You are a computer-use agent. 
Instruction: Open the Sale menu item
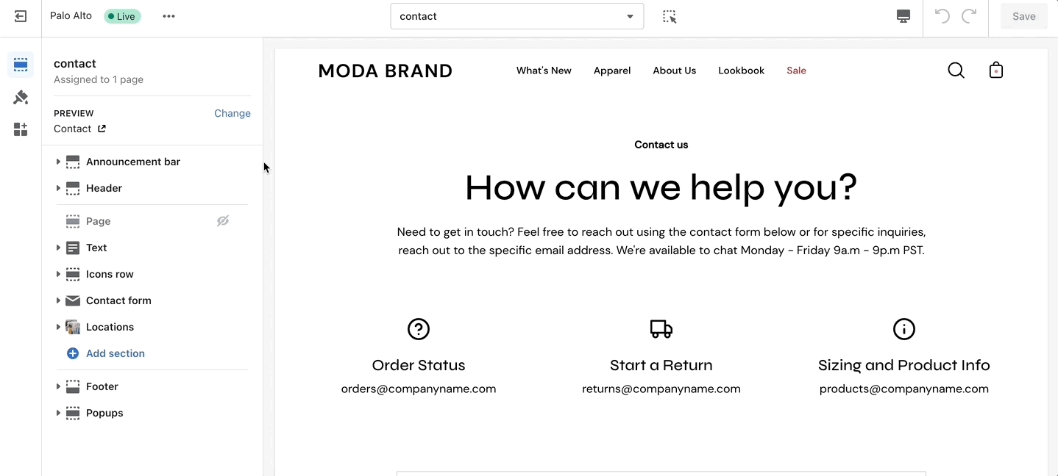coord(796,71)
